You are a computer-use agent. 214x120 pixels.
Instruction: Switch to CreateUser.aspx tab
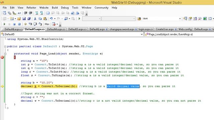pos(166,29)
